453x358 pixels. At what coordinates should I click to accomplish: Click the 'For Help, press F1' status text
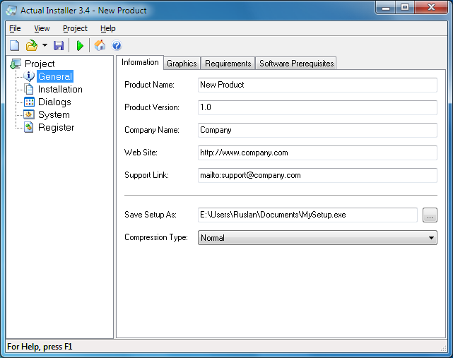(40, 347)
